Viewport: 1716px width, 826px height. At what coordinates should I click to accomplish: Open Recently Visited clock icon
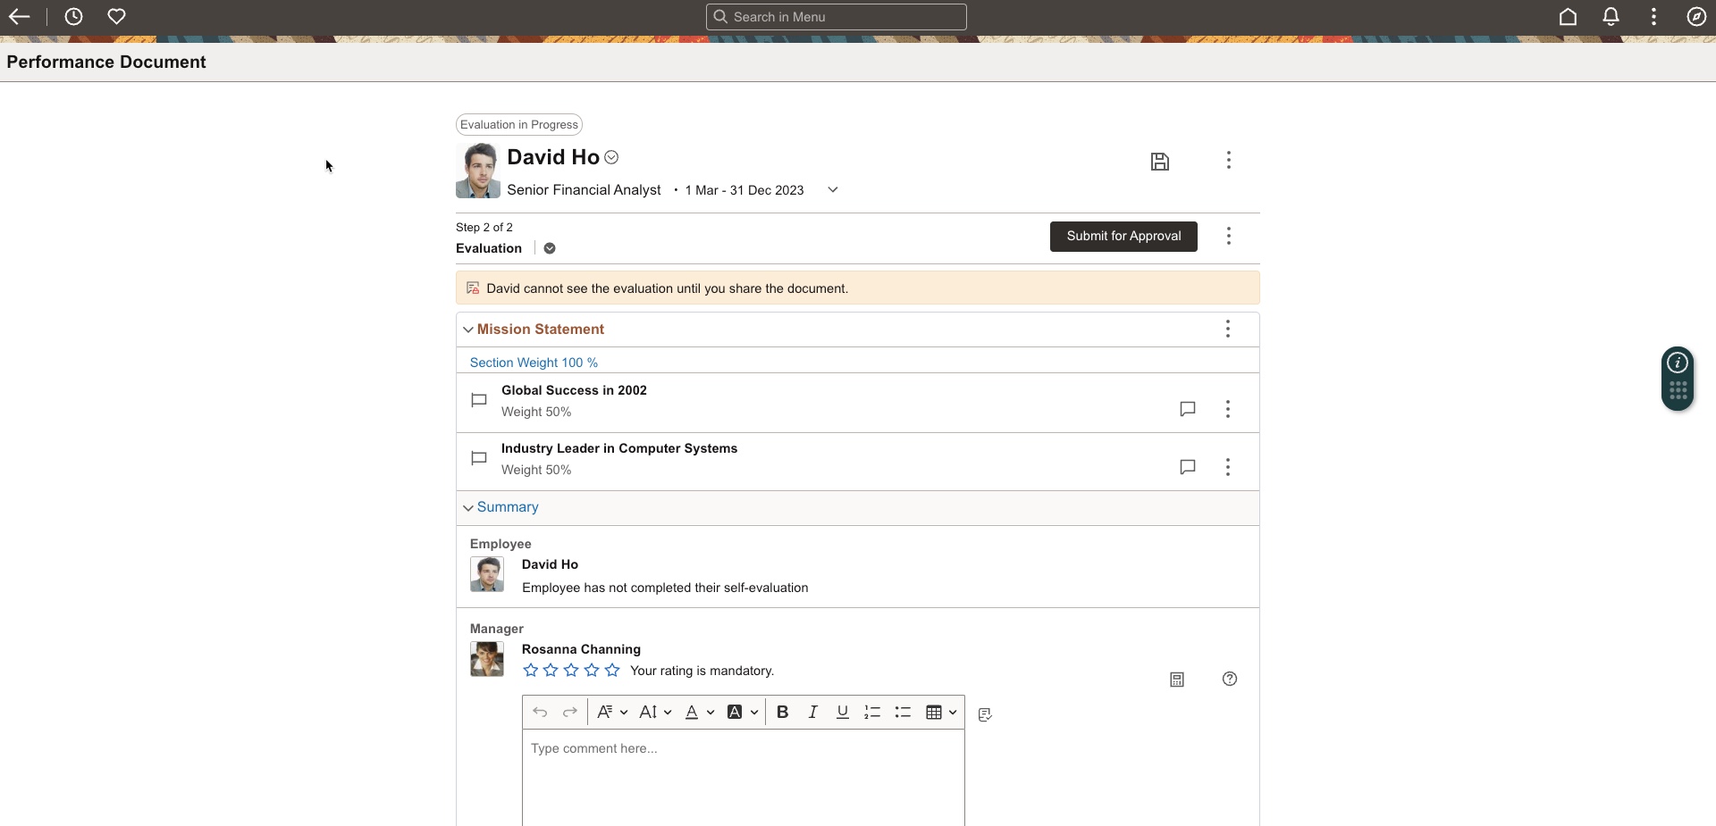click(74, 17)
